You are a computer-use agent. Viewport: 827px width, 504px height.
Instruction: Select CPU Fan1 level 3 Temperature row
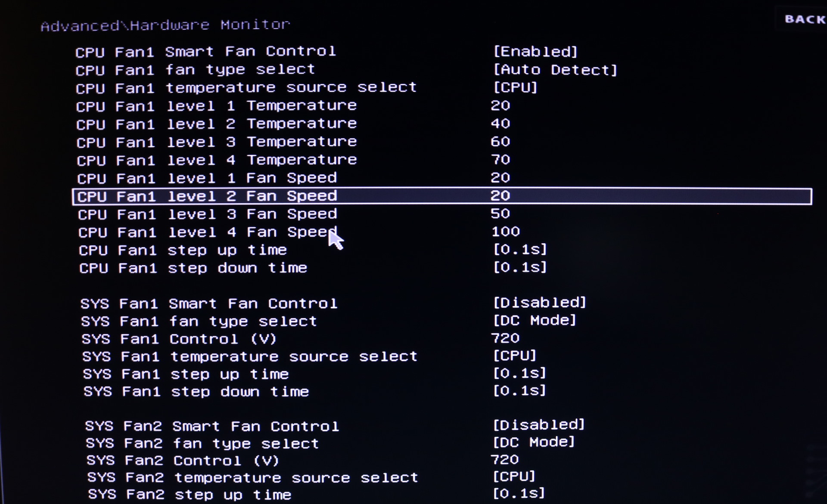443,142
